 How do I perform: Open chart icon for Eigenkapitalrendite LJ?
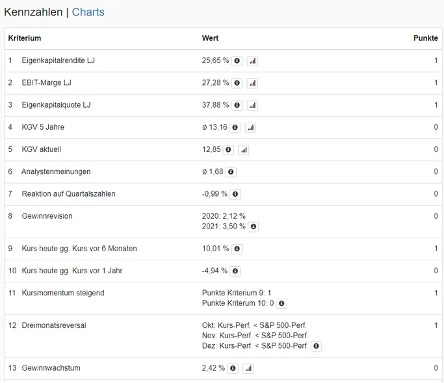(x=252, y=61)
